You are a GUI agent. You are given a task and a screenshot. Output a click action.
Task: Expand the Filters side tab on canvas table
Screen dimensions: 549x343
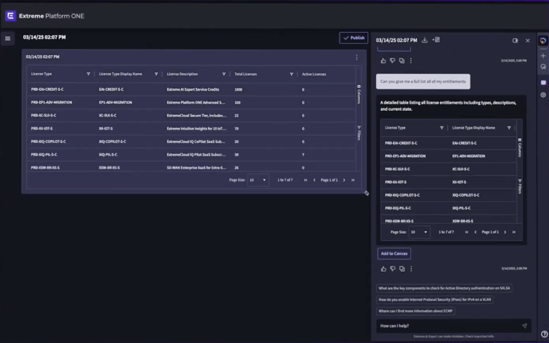point(359,133)
